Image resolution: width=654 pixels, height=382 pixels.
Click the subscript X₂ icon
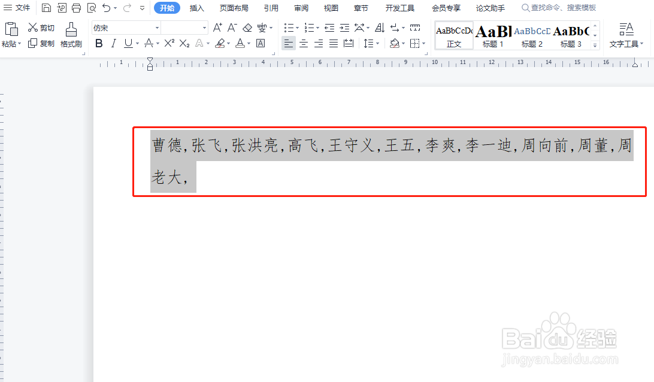point(184,43)
